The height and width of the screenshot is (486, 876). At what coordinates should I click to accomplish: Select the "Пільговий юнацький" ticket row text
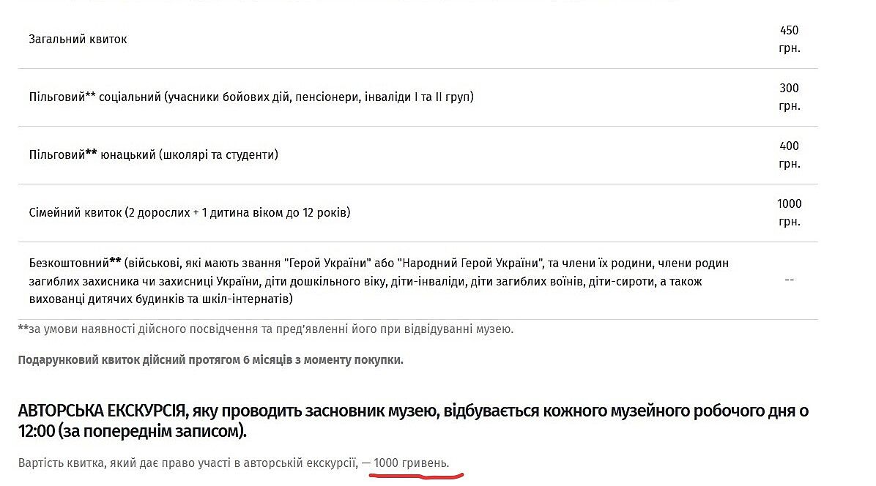[153, 154]
